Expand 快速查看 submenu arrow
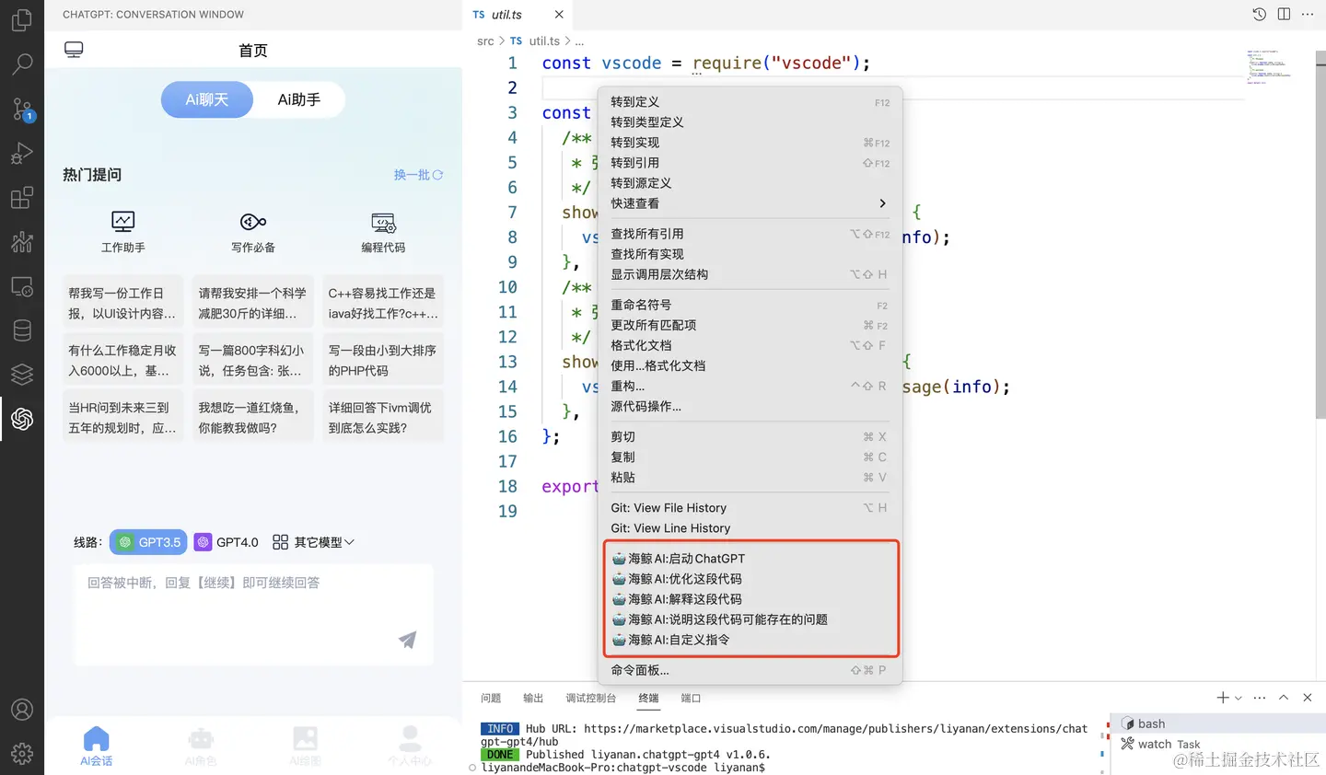The width and height of the screenshot is (1326, 775). pyautogui.click(x=882, y=203)
